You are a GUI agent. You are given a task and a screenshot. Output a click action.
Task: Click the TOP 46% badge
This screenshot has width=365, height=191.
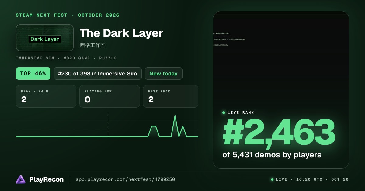(x=33, y=73)
